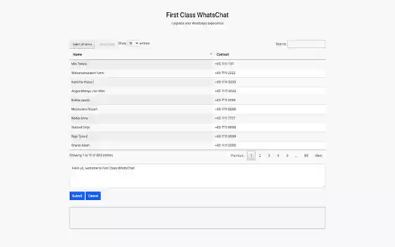Viewport: 395px width, 247px height.
Task: Go to pagination page 3
Action: click(269, 156)
